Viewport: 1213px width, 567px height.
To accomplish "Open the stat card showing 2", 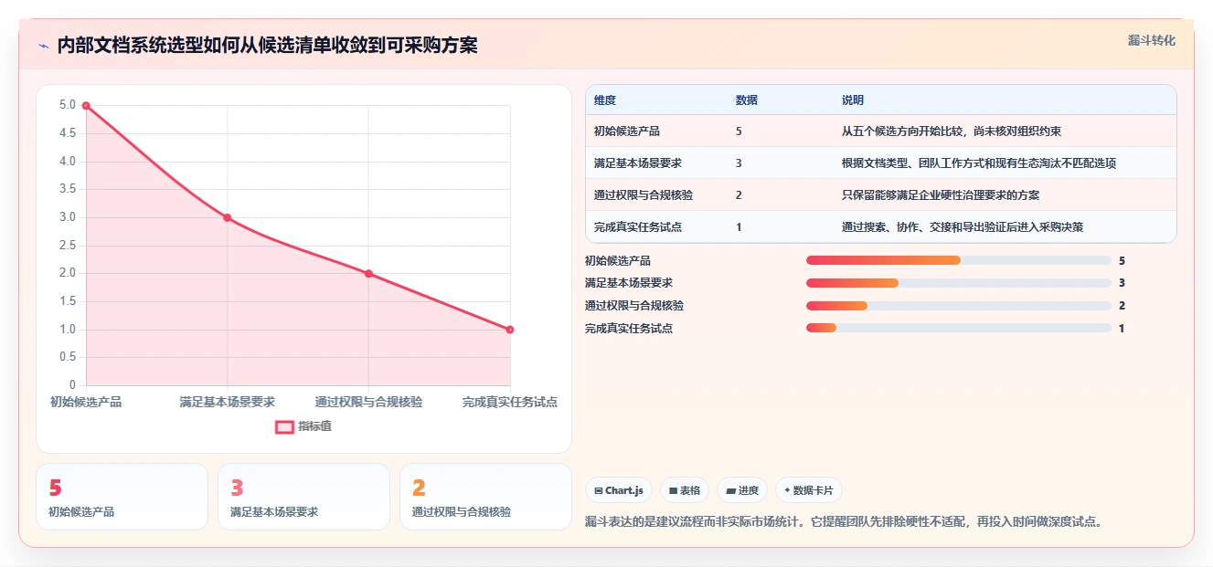I will coord(485,497).
